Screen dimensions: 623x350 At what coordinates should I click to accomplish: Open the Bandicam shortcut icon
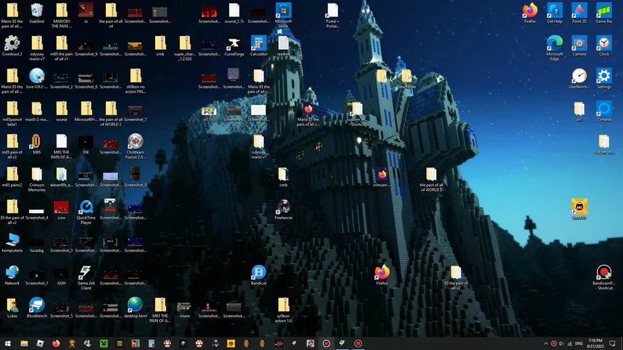[x=604, y=273]
